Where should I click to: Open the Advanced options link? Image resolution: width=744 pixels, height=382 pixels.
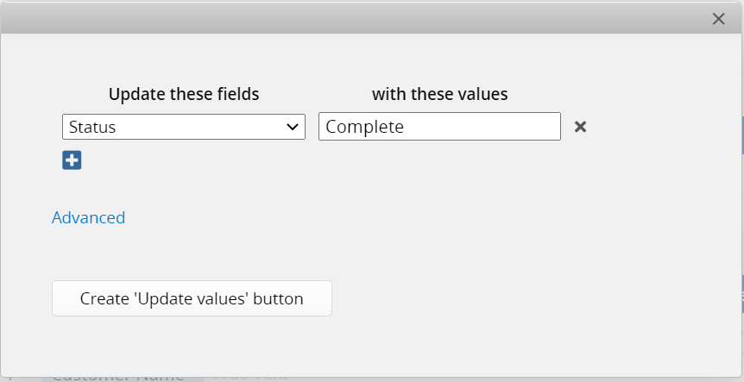[x=88, y=217]
